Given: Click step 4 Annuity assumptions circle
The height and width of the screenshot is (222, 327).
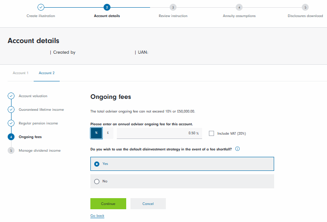Looking at the screenshot, I should click(239, 7).
